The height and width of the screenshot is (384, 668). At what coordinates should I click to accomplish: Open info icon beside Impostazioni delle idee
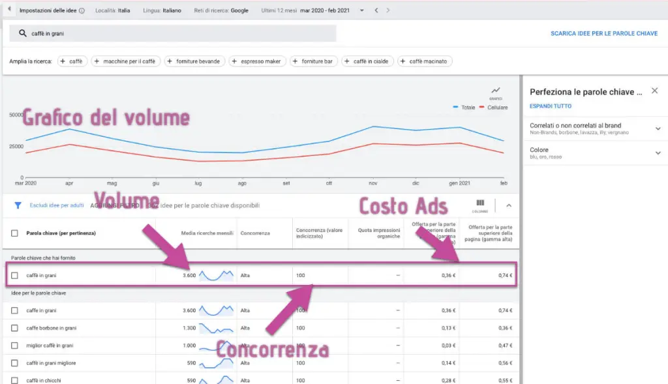(x=82, y=10)
